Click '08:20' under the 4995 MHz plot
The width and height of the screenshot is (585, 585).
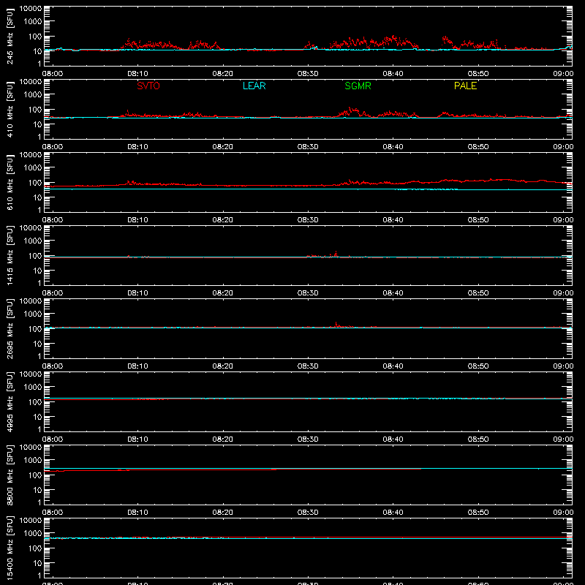[x=223, y=439]
